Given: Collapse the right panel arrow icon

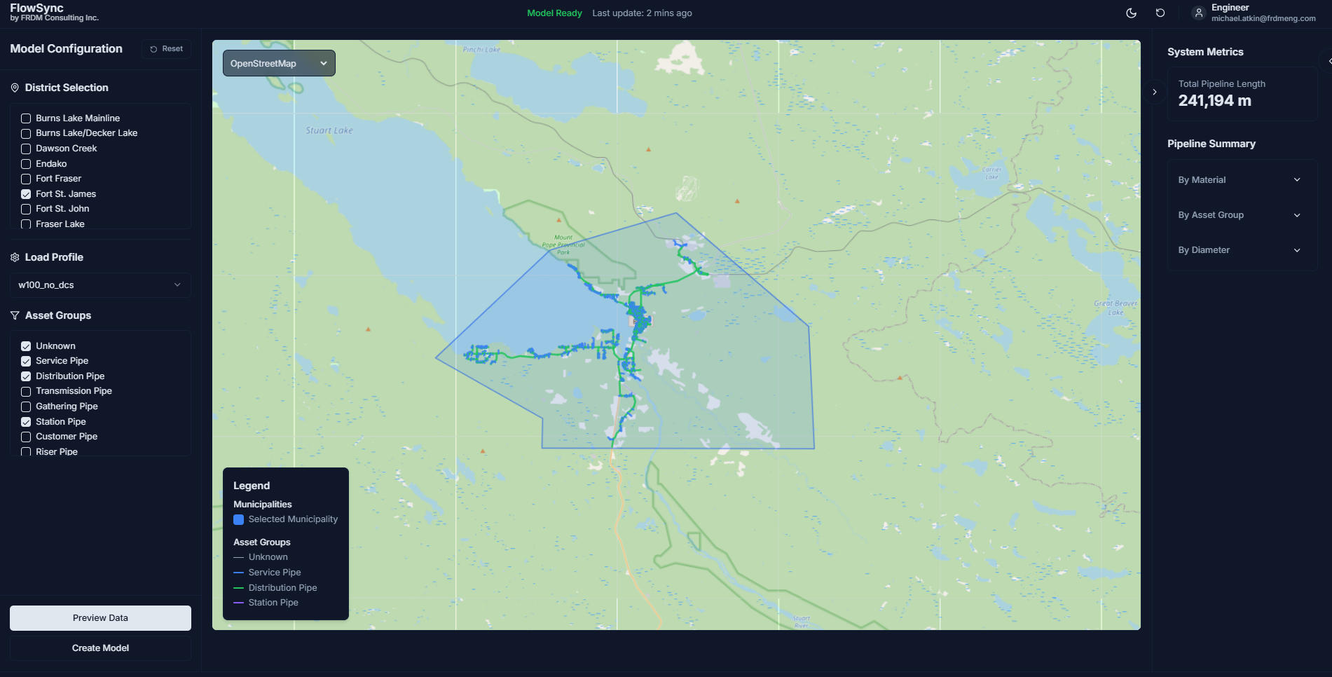Looking at the screenshot, I should 1155,93.
